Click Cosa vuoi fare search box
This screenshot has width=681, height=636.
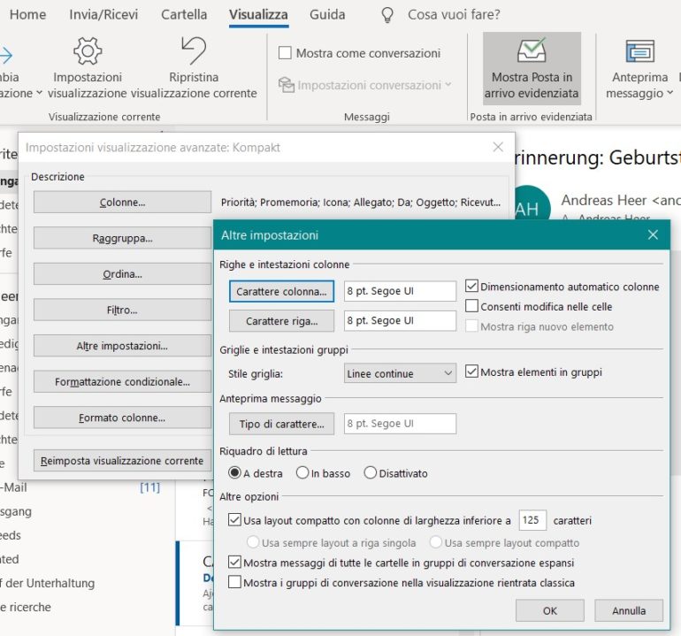click(x=454, y=15)
